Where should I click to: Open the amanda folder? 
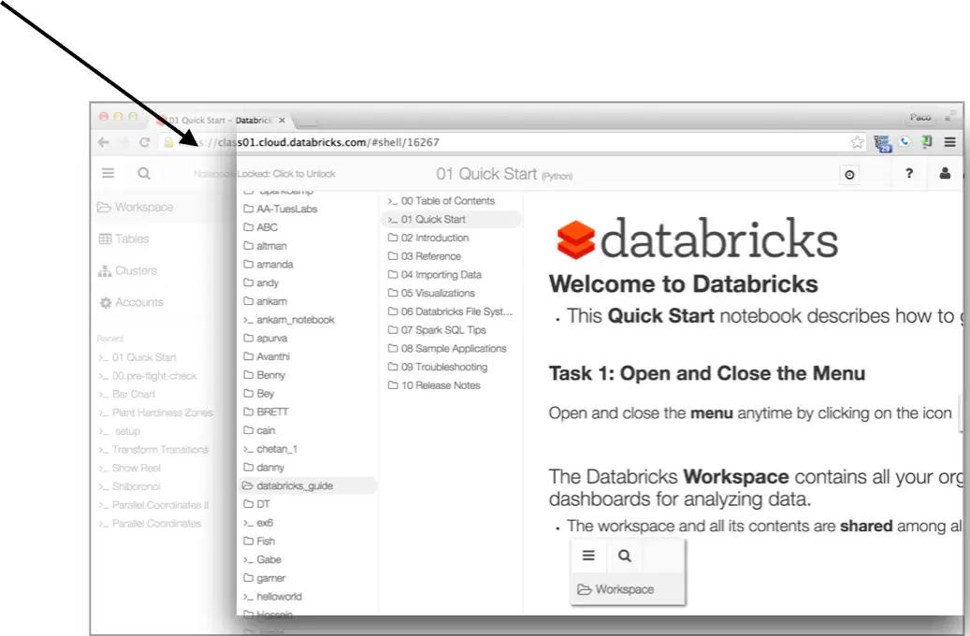(268, 265)
